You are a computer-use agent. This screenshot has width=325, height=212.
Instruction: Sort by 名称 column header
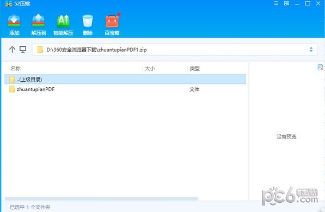tap(16, 69)
